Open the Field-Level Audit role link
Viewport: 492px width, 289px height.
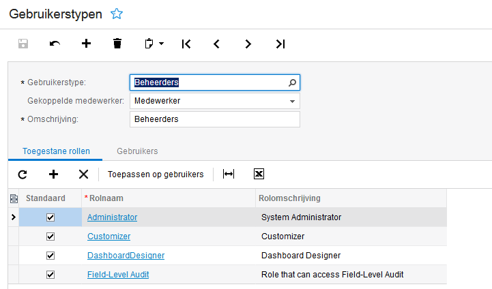pyautogui.click(x=118, y=275)
